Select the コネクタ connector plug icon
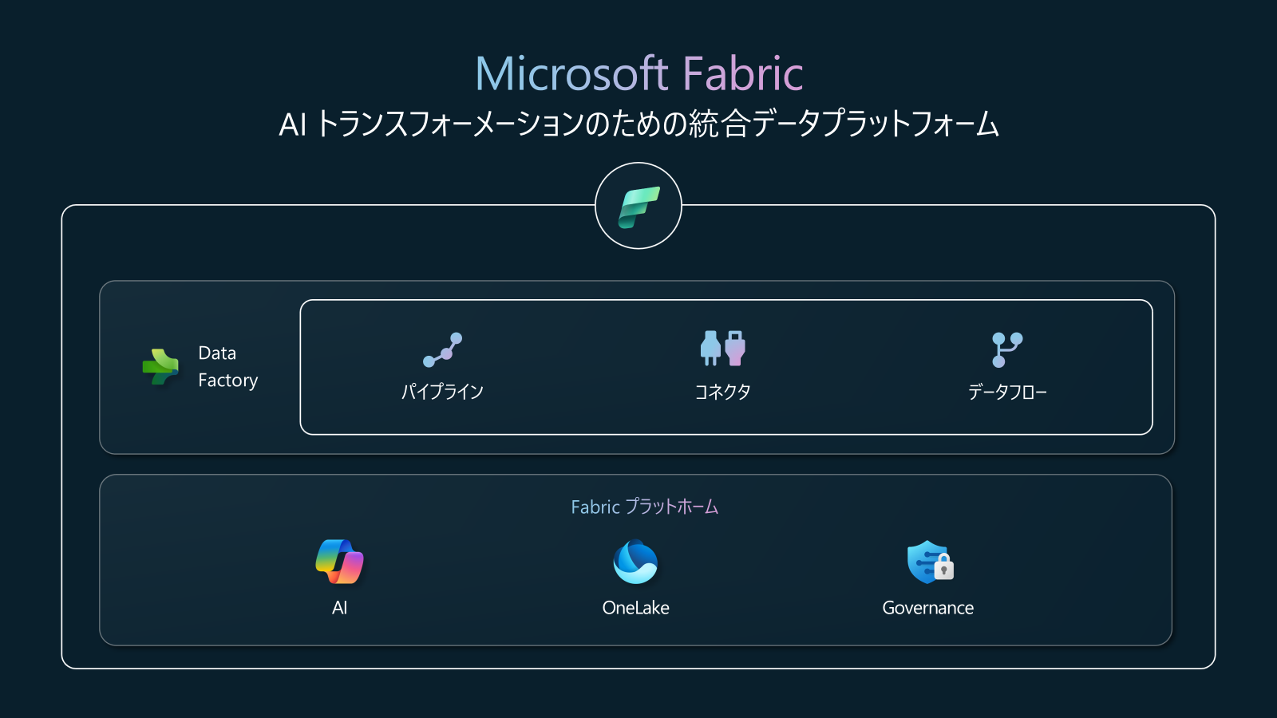 pos(722,349)
